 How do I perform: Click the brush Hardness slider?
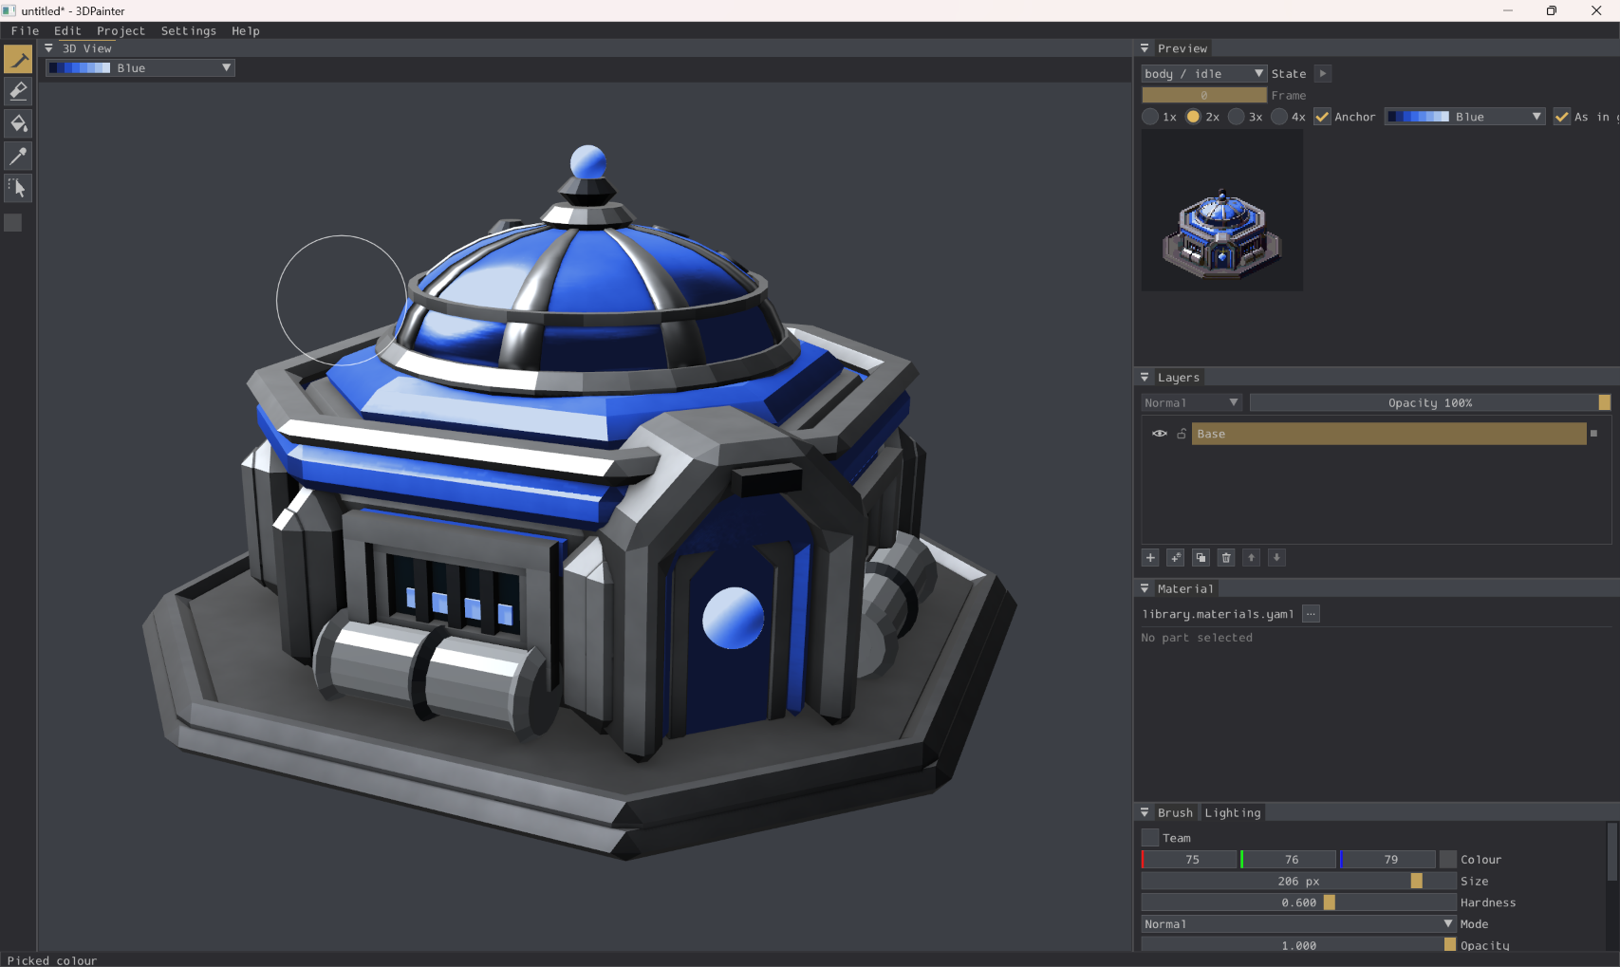(1298, 902)
